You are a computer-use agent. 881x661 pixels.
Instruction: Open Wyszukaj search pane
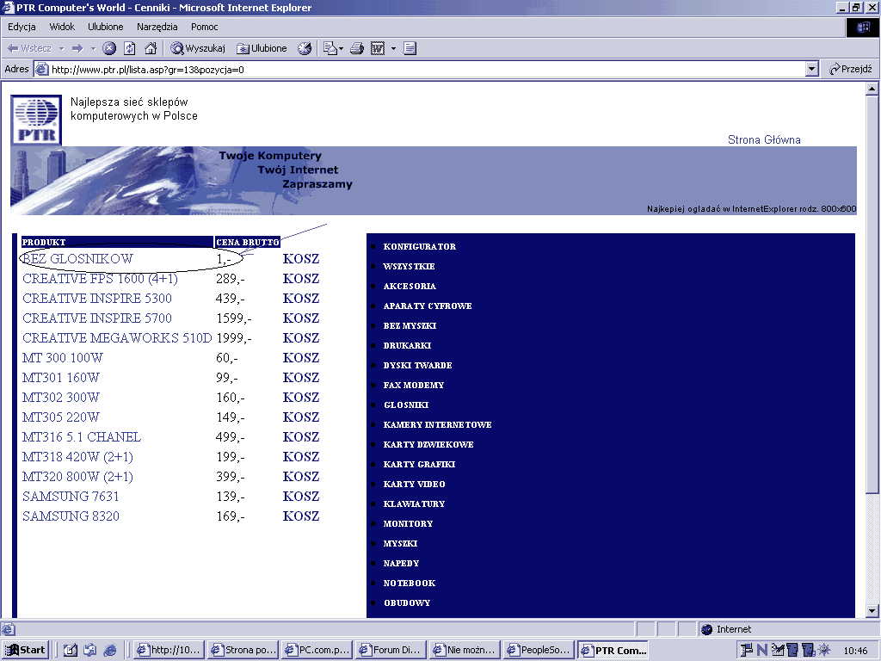[198, 48]
